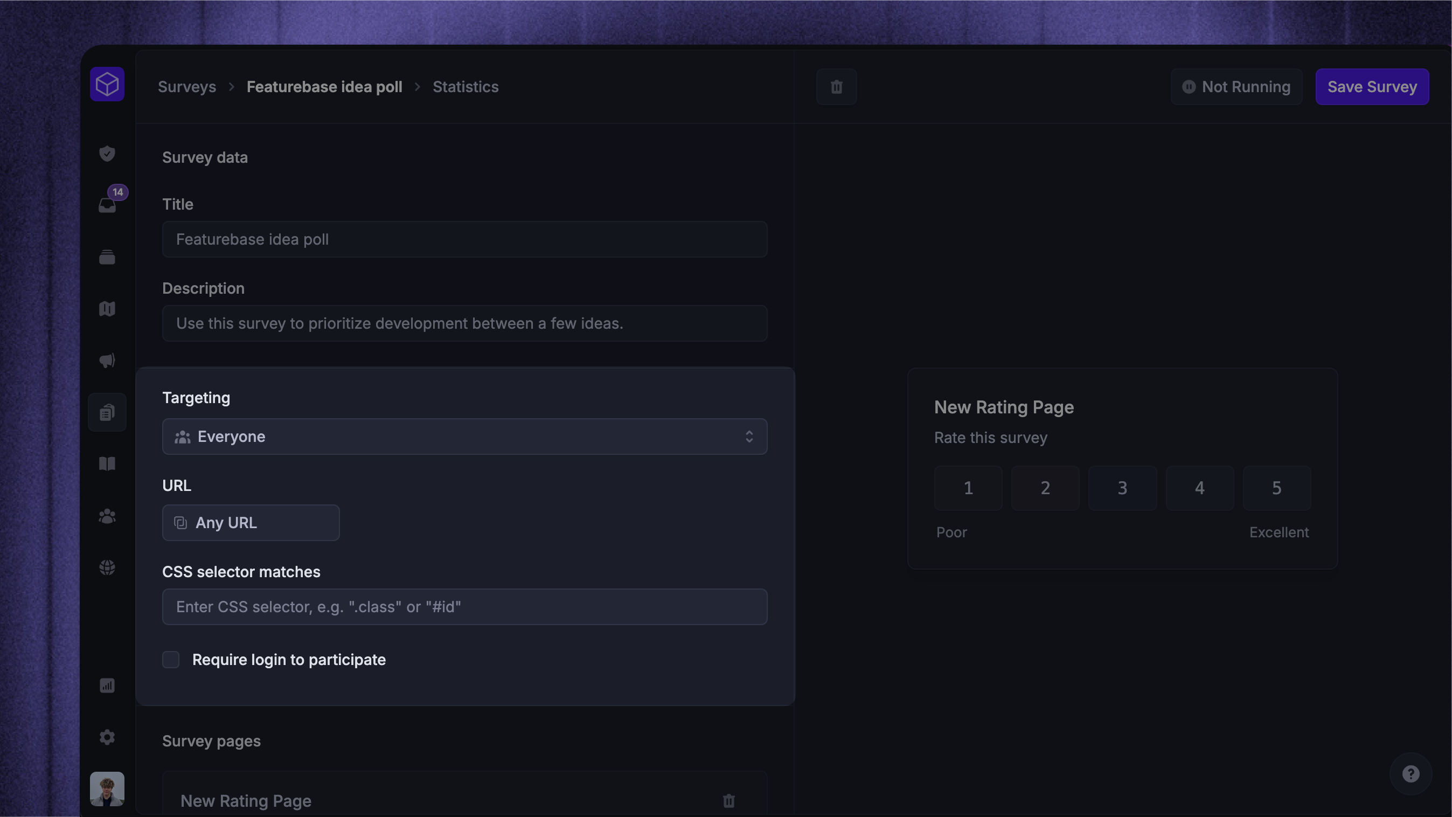Open the settings gear icon in sidebar
Image resolution: width=1452 pixels, height=817 pixels.
pyautogui.click(x=107, y=737)
